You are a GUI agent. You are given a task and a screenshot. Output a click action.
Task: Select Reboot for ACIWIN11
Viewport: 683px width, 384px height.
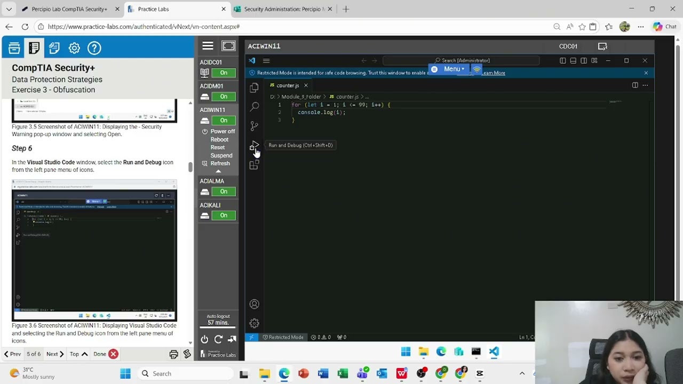pyautogui.click(x=219, y=139)
